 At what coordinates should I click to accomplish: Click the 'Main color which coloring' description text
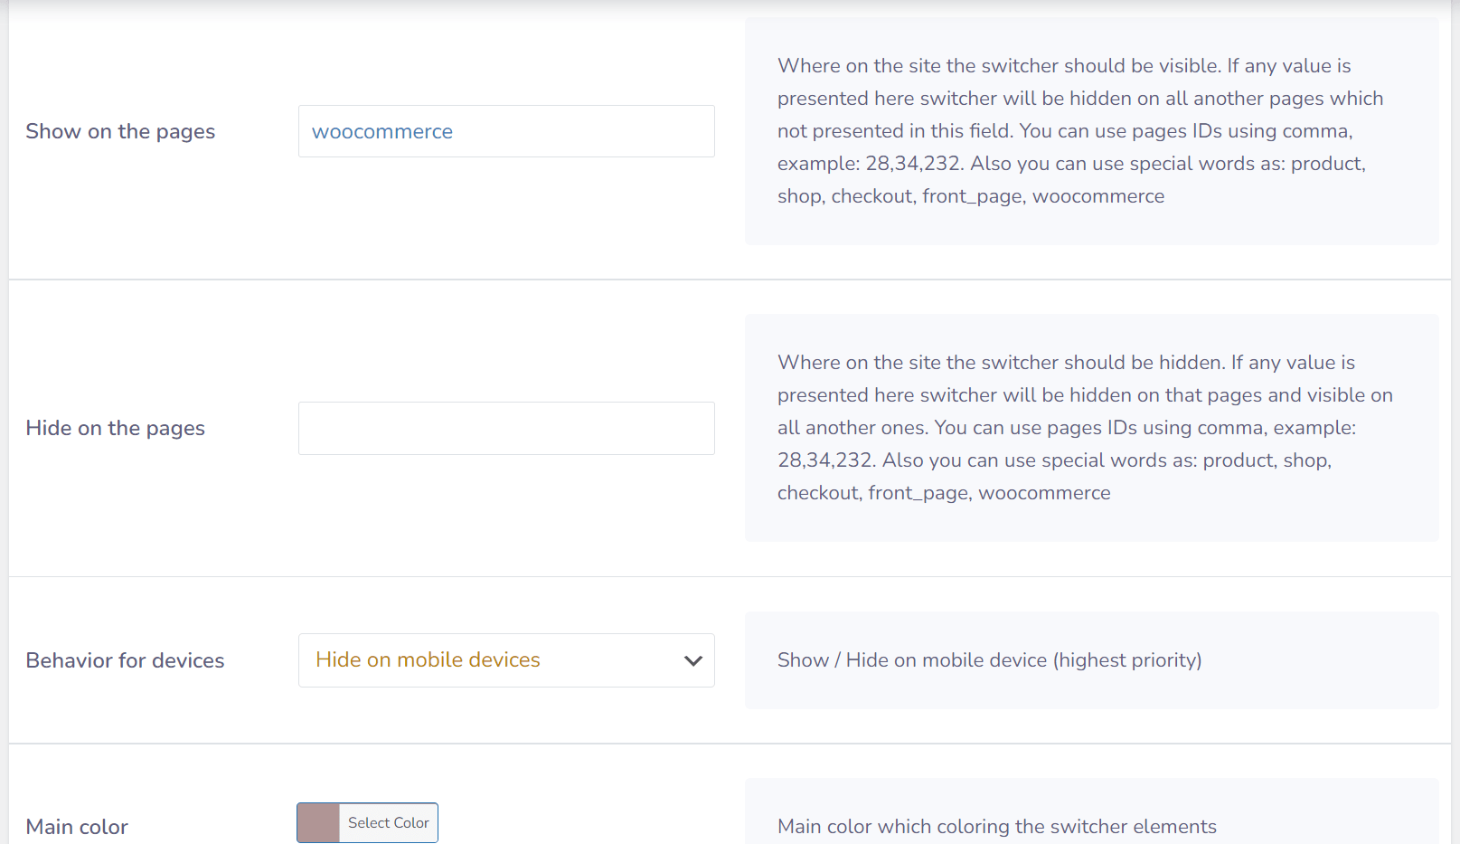click(x=997, y=827)
